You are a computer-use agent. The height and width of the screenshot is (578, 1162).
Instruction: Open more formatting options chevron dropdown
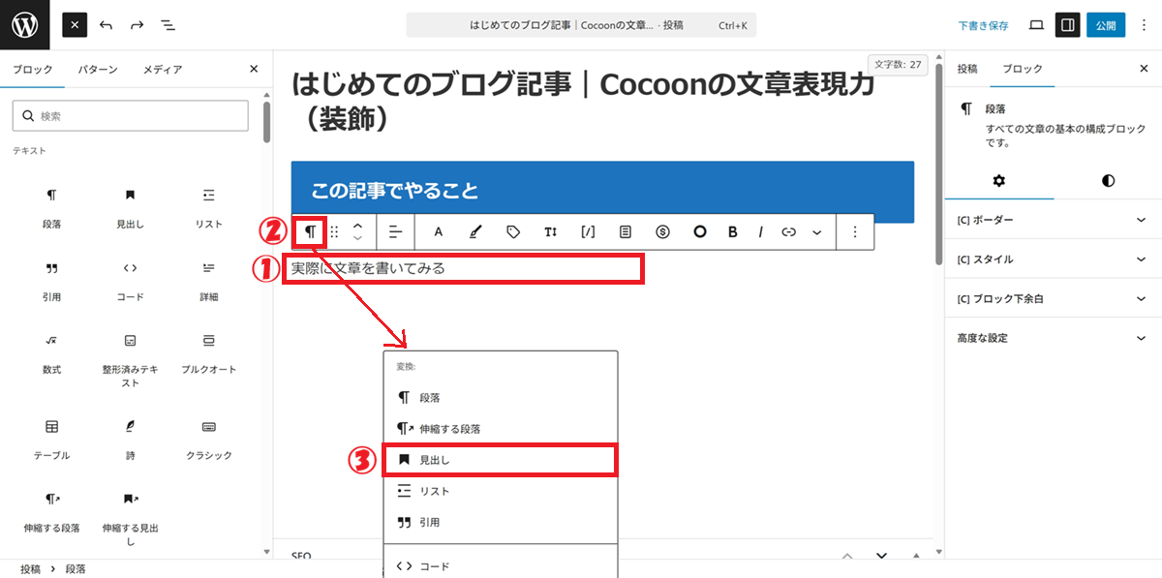(x=816, y=232)
